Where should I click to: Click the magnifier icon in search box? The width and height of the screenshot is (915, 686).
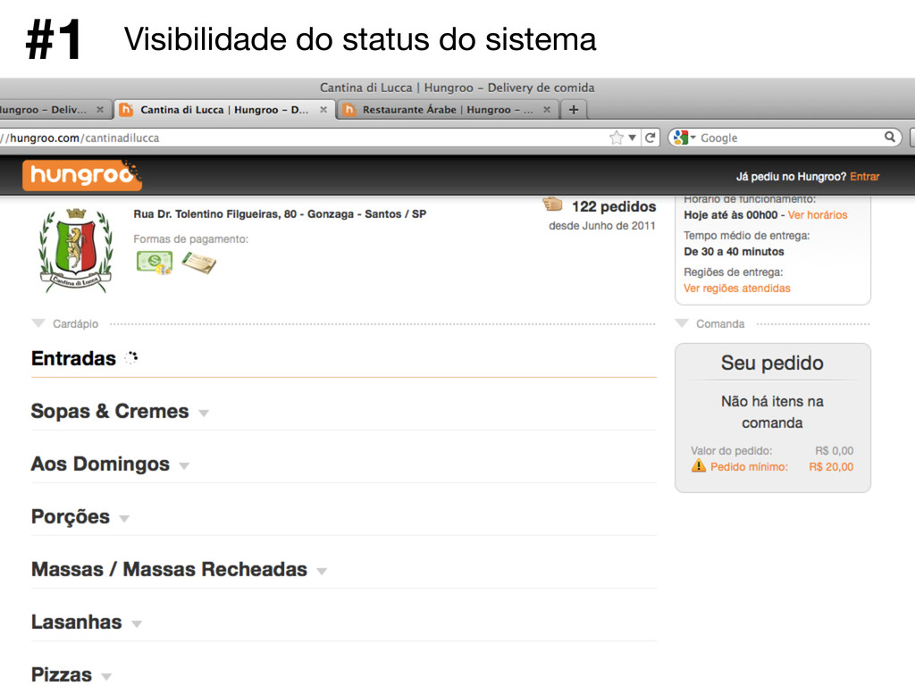(889, 137)
